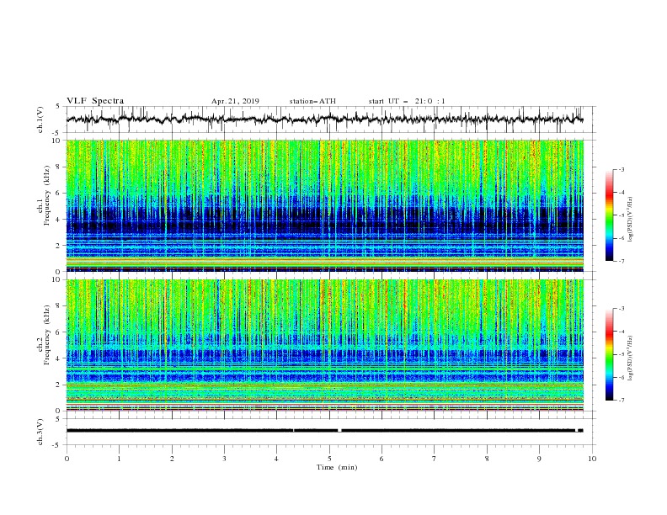Click the 'VLF Spectra' title text
The height and width of the screenshot is (515, 667).
coord(95,101)
